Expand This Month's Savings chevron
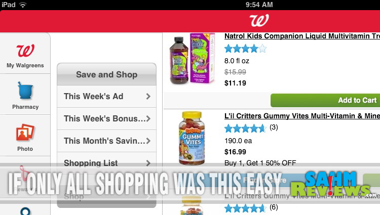380x215 pixels. pos(148,141)
